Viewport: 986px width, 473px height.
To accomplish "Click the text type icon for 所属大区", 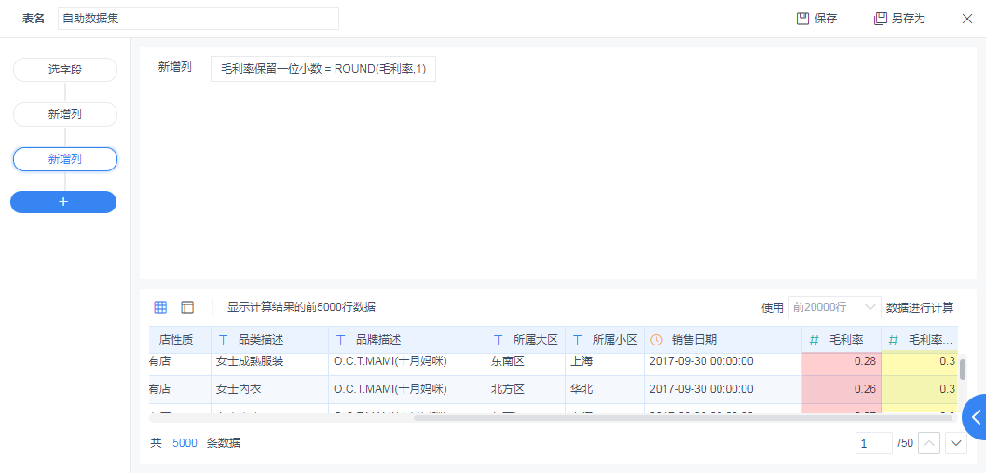I will tap(498, 340).
